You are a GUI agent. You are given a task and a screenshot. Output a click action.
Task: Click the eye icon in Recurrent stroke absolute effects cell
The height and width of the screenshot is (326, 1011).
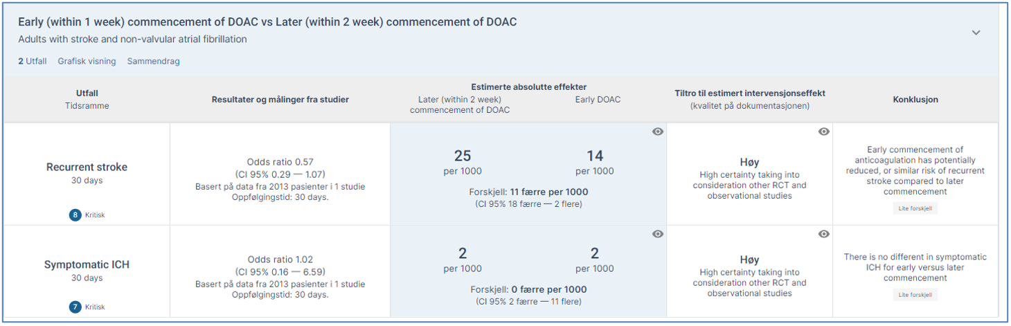click(658, 132)
